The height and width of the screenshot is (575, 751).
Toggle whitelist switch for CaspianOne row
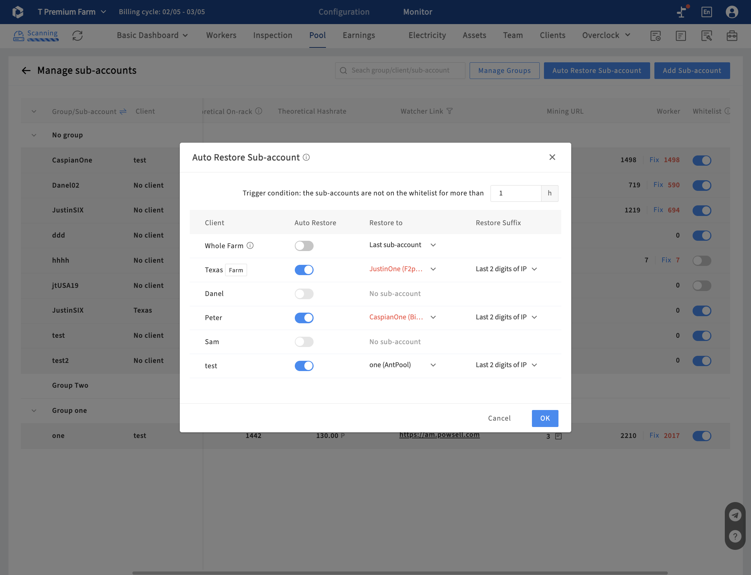pyautogui.click(x=702, y=160)
